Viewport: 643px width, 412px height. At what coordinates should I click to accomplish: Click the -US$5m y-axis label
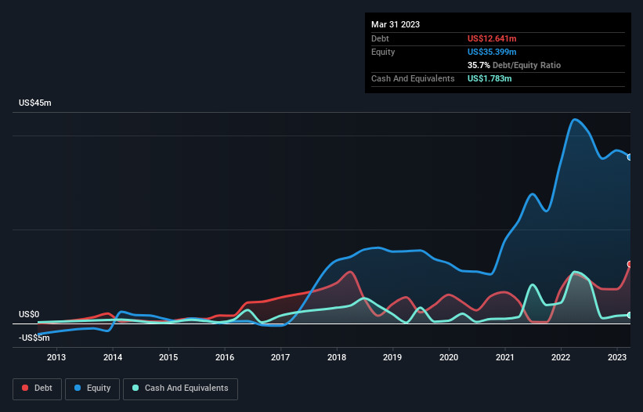pos(34,338)
